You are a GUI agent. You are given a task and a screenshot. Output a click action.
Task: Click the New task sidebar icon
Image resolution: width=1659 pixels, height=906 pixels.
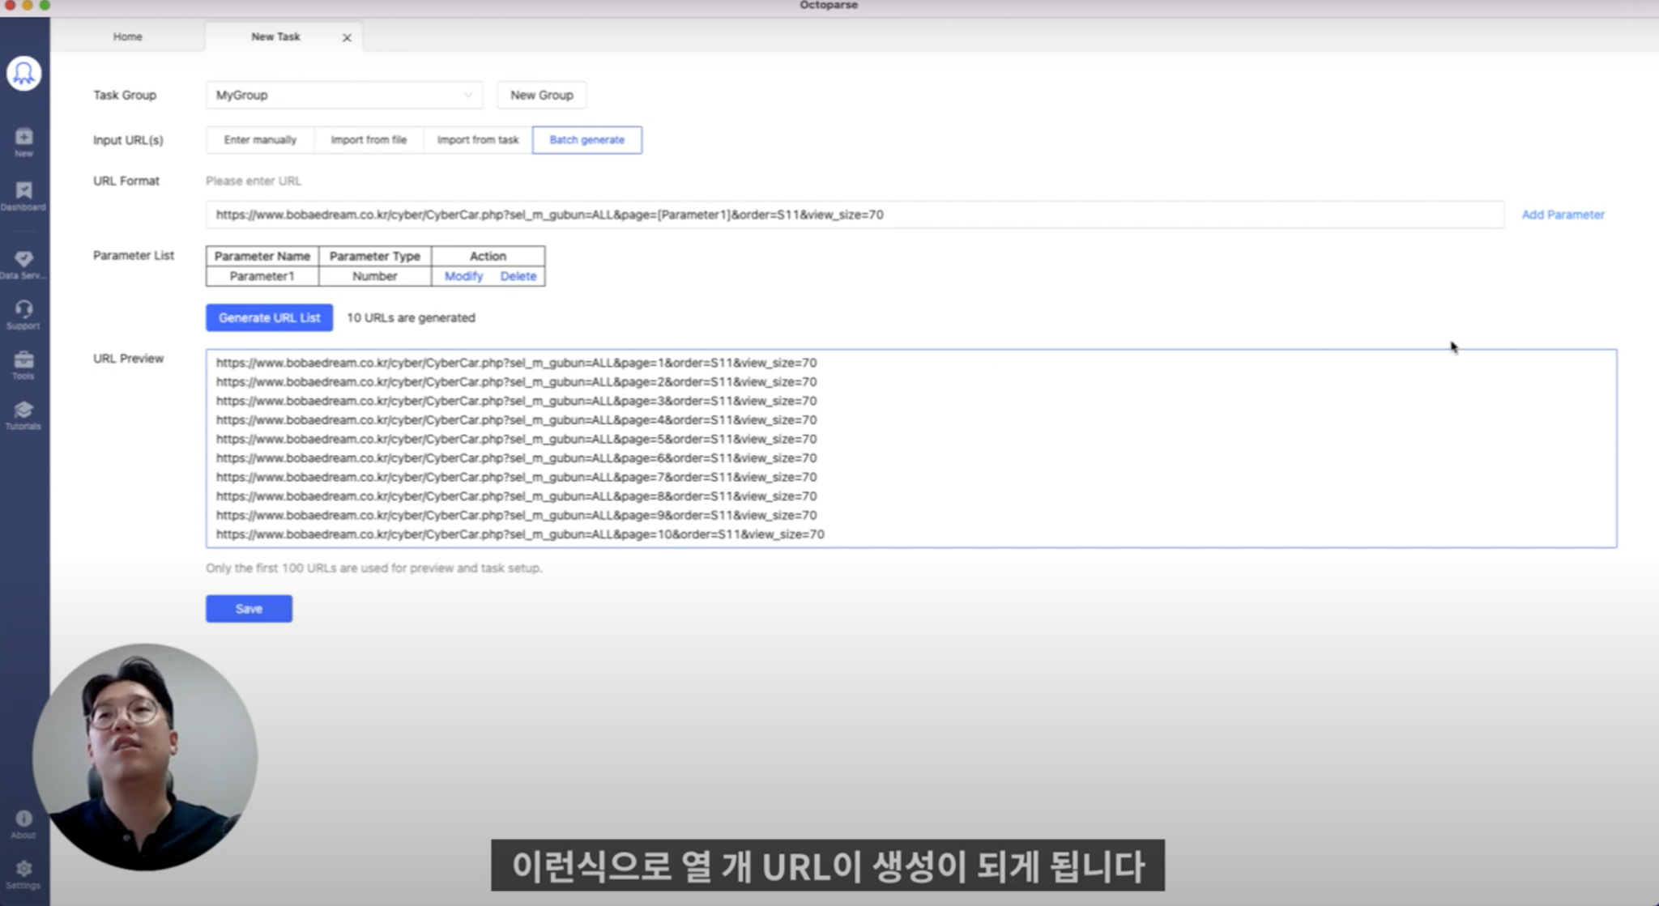tap(24, 142)
